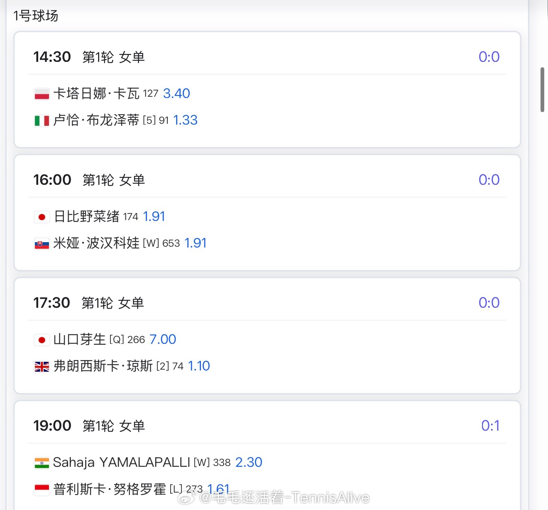Viewport: 548px width, 510px height.
Task: Open player 卢恰·布龙泽蒂 profile
Action: [x=96, y=120]
